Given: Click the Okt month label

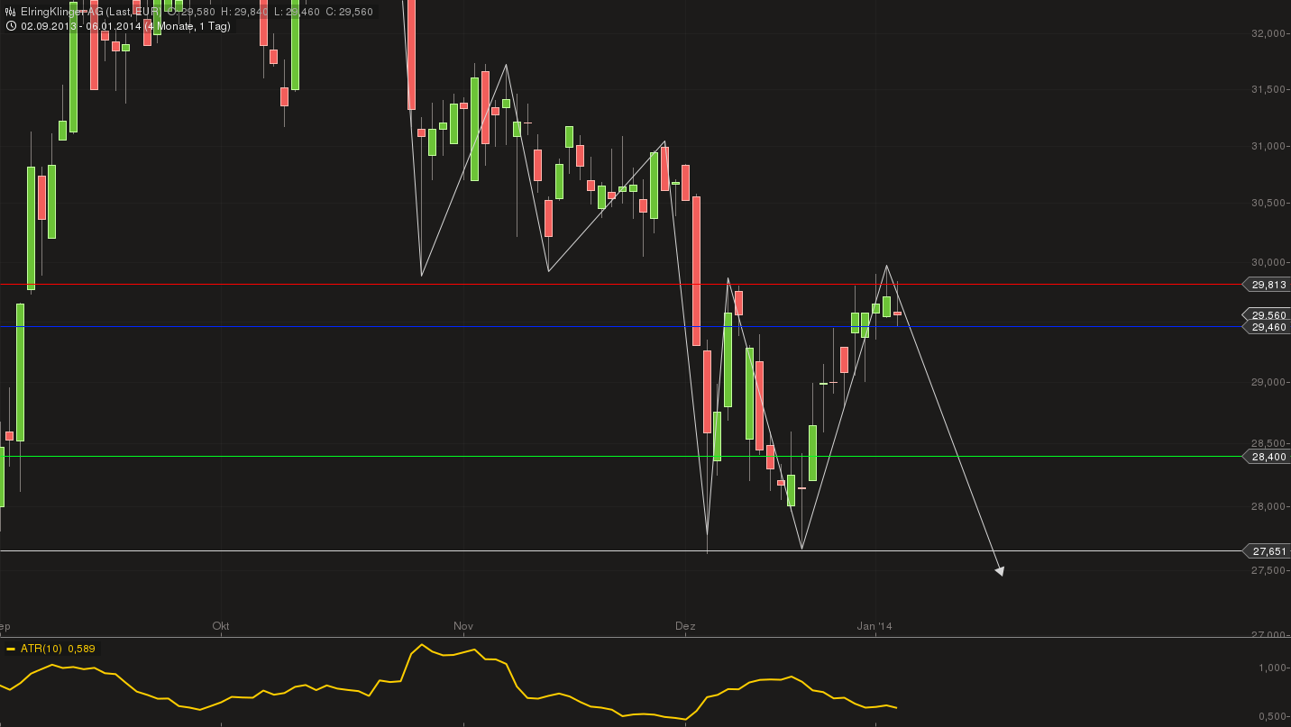Looking at the screenshot, I should [x=221, y=625].
